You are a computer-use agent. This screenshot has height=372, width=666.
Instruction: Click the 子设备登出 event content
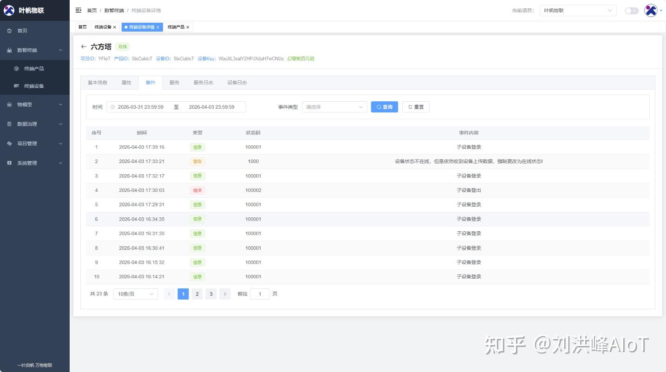[x=469, y=190]
